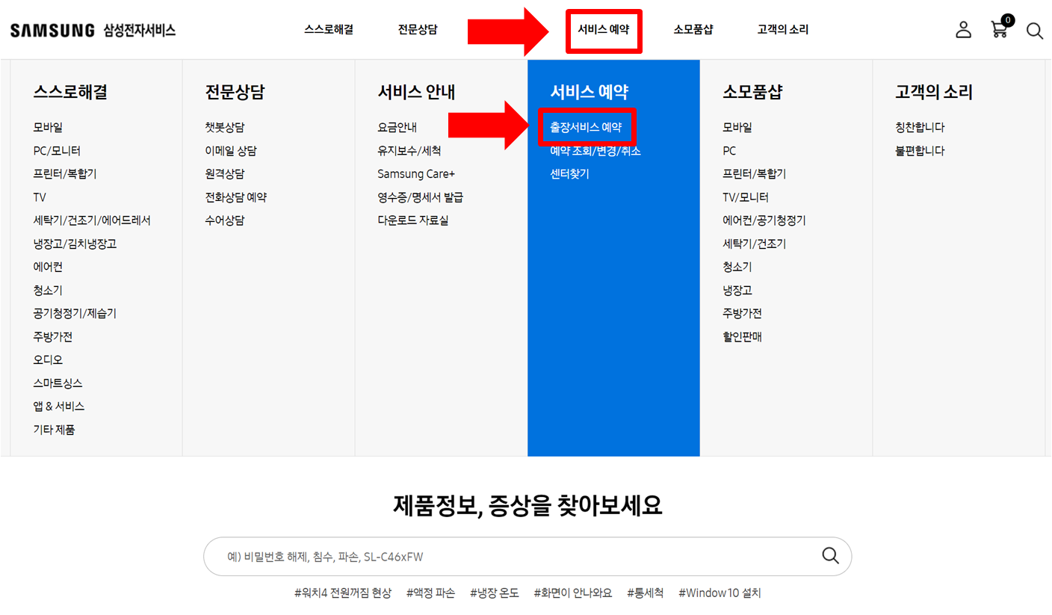Open 할인판매 link
Viewport: 1052px width, 615px height.
coord(742,337)
